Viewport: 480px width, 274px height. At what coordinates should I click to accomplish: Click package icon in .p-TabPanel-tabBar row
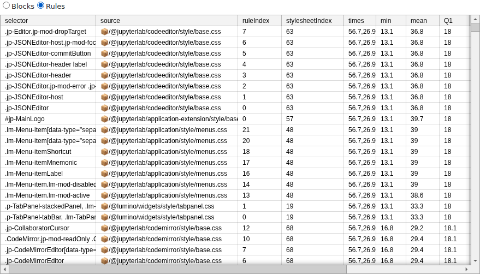click(104, 217)
